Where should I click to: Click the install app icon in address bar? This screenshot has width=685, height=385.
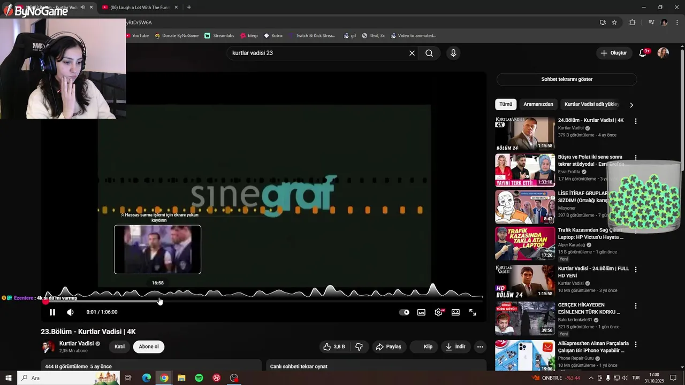pos(603,22)
